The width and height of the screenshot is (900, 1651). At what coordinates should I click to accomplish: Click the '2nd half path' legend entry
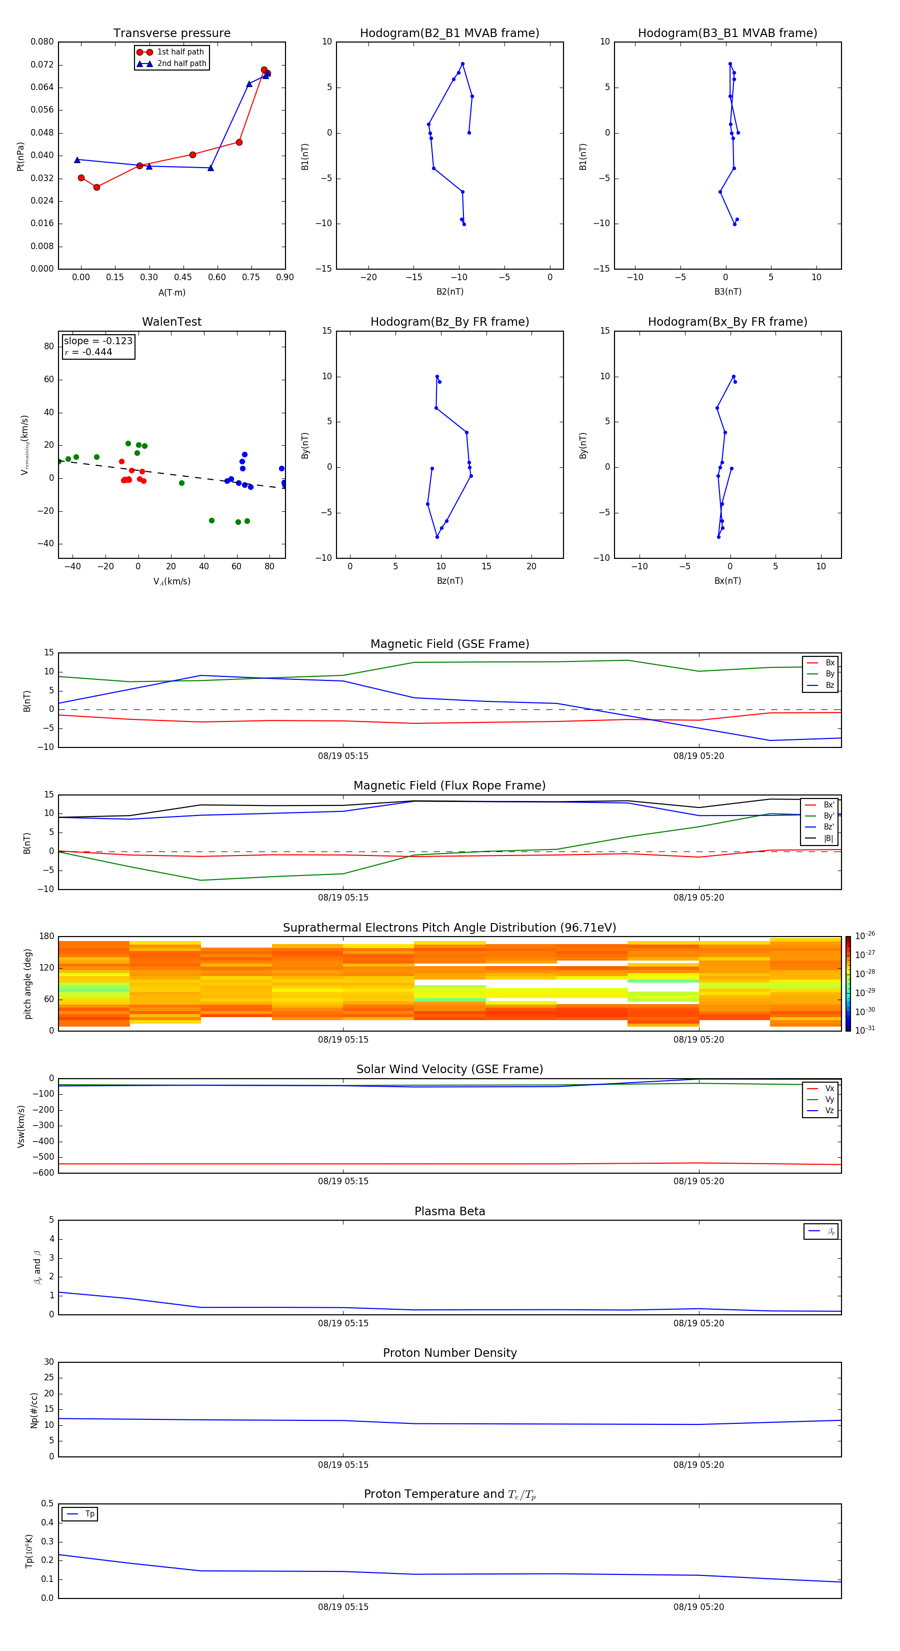coord(171,64)
